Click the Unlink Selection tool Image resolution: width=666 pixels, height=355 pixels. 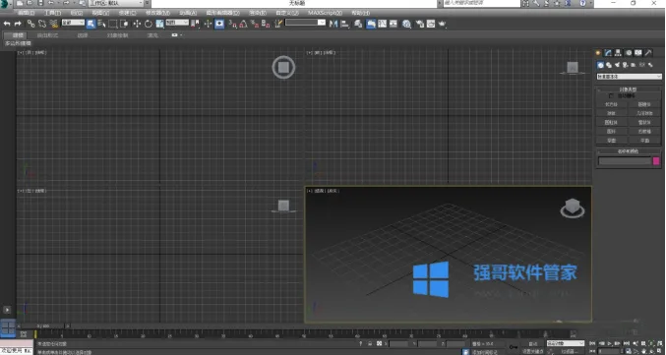click(42, 24)
